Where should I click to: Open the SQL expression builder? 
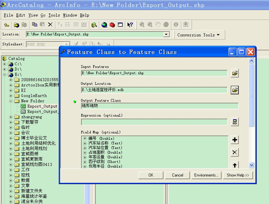point(234,122)
